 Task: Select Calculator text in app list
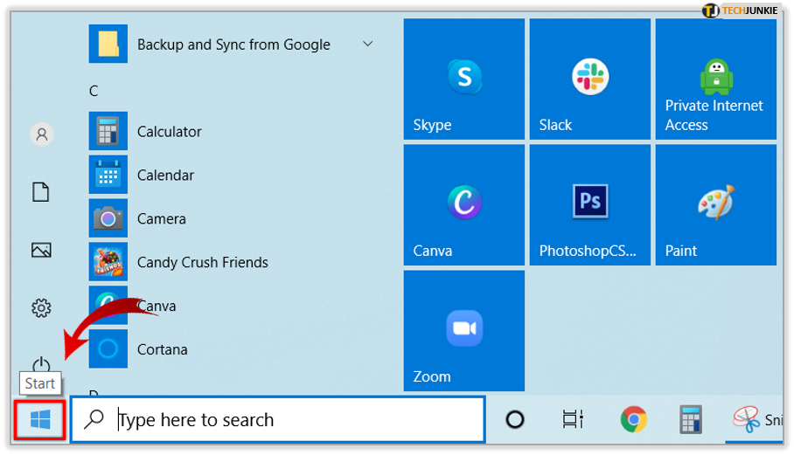point(169,132)
